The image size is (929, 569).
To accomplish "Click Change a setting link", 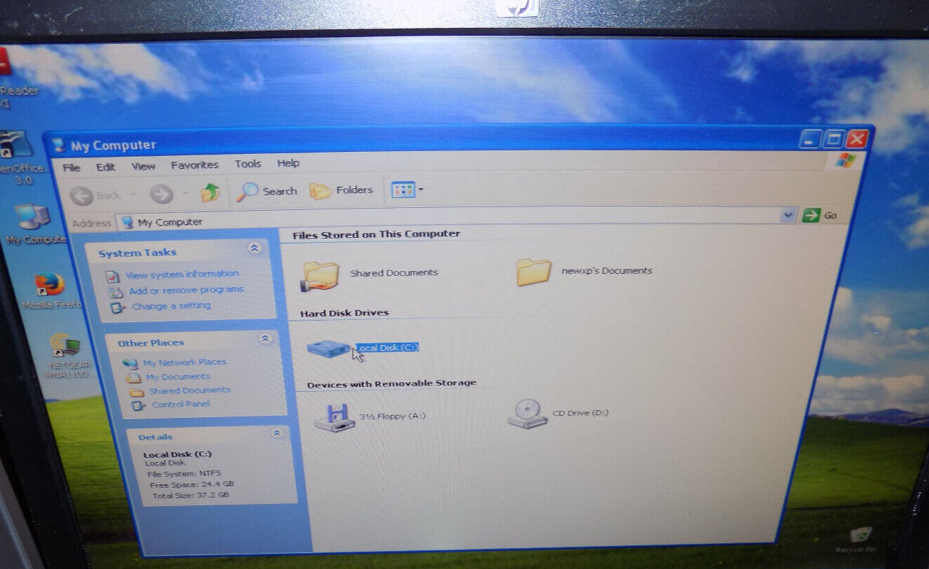I will tap(171, 306).
